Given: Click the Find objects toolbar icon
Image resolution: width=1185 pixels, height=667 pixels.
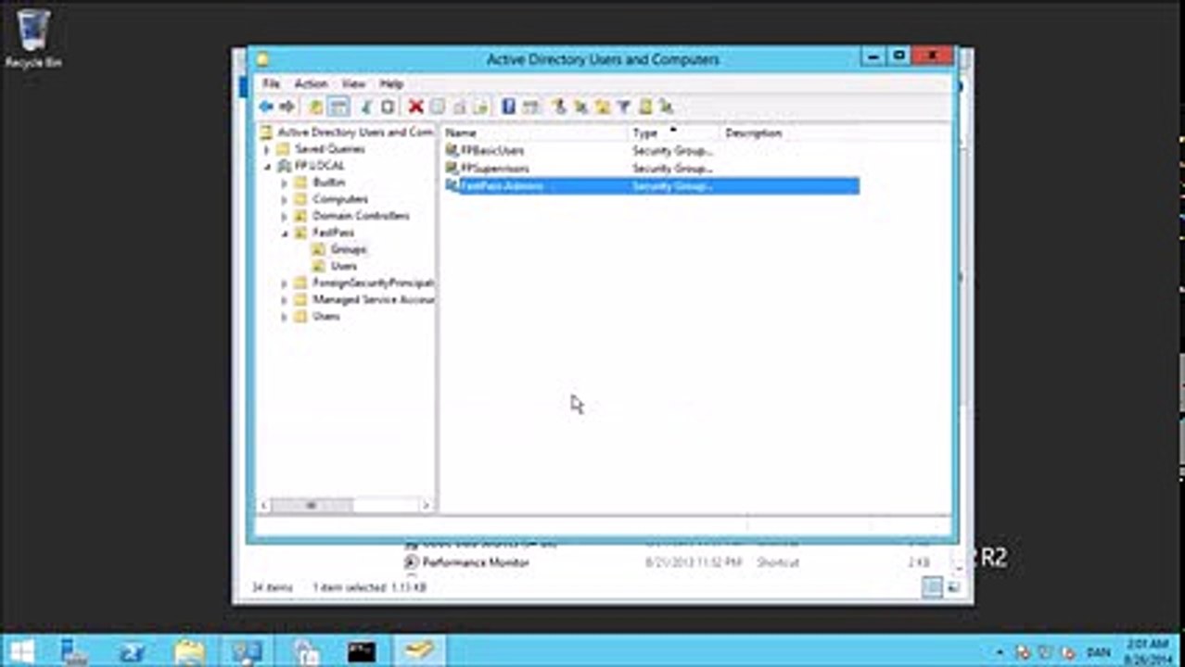Looking at the screenshot, I should click(645, 107).
